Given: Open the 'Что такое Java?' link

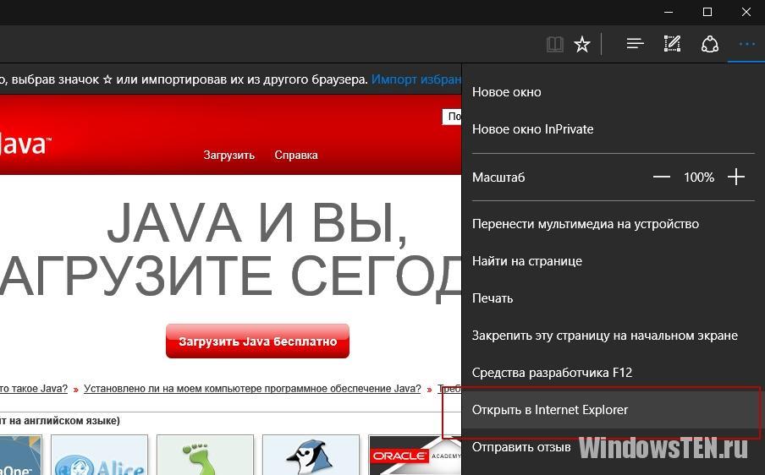Looking at the screenshot, I should coord(34,389).
